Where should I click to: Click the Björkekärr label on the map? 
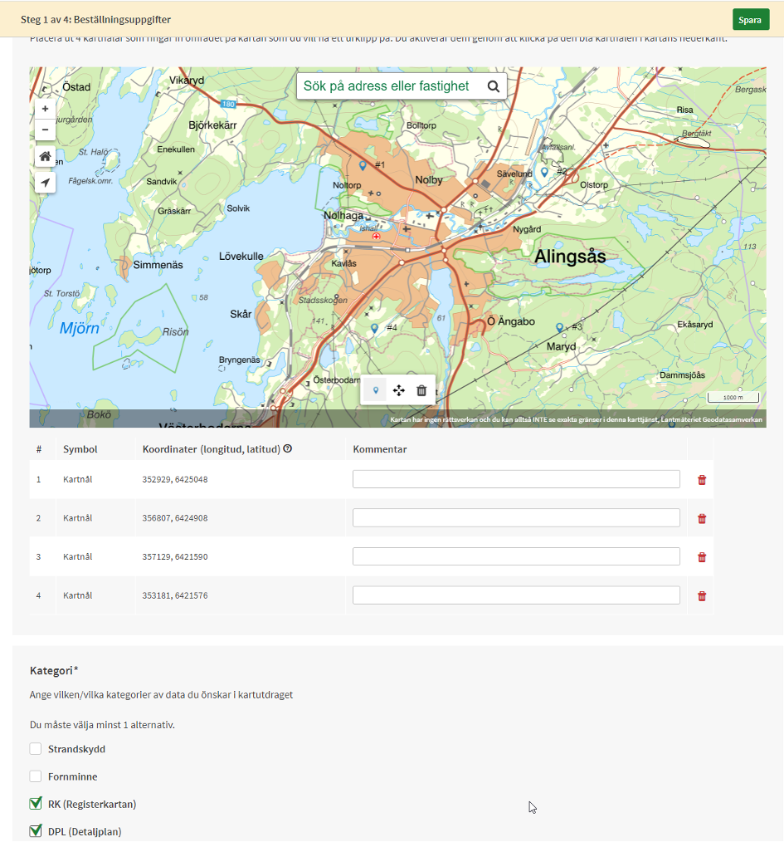pyautogui.click(x=212, y=125)
